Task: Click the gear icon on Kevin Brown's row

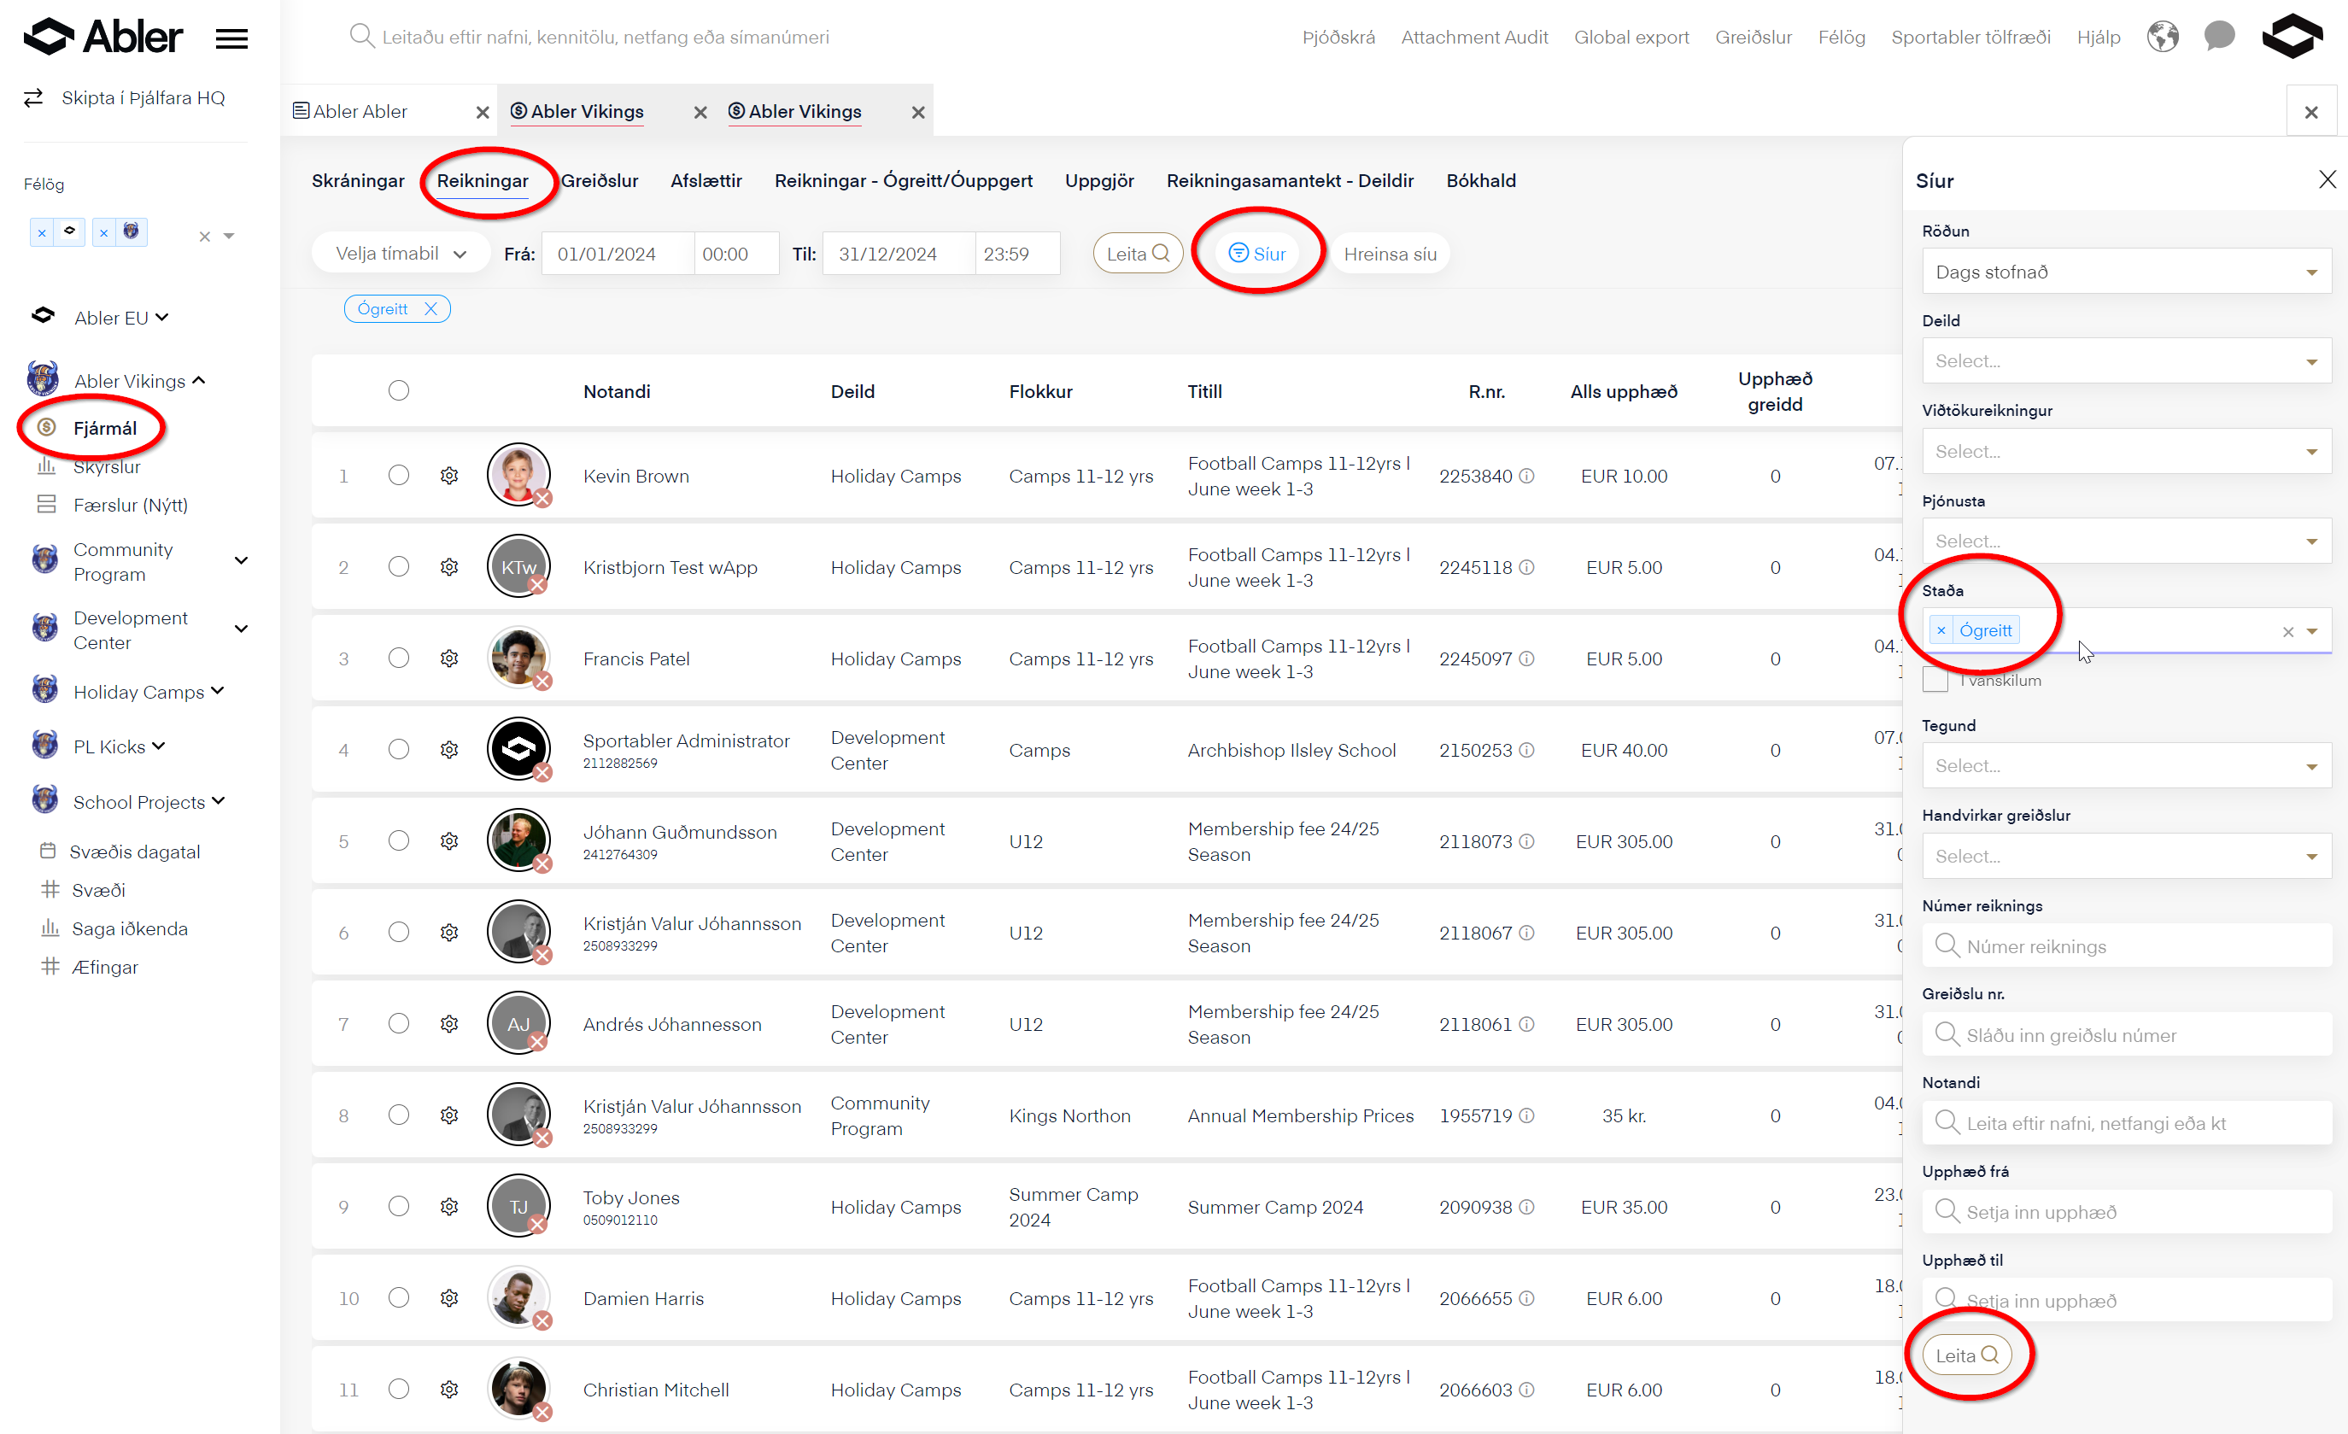Action: (450, 476)
